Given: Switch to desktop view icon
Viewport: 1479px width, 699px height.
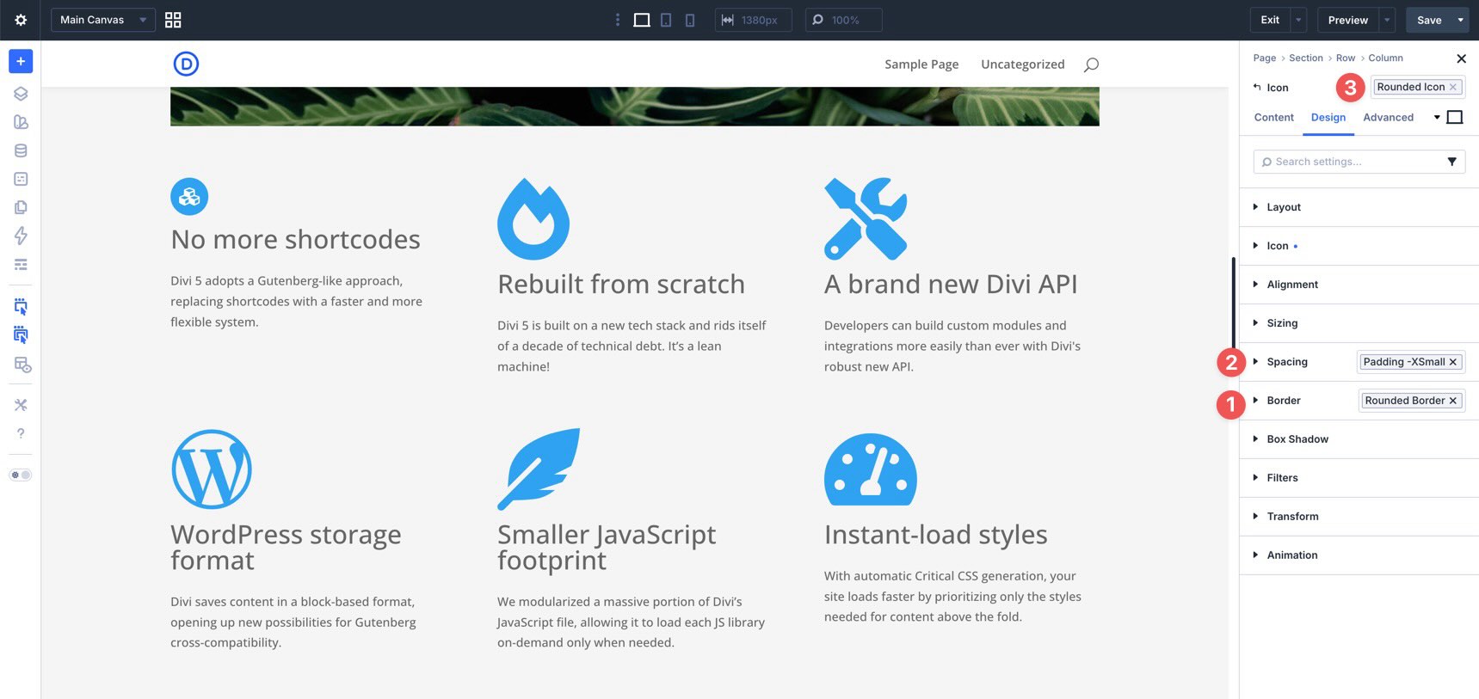Looking at the screenshot, I should point(642,20).
